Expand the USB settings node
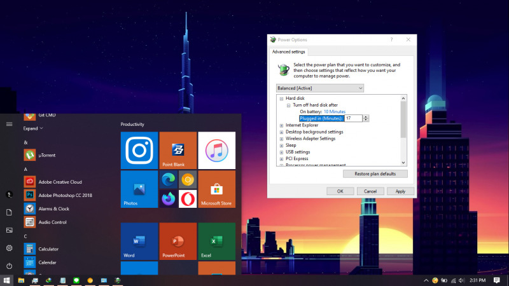This screenshot has width=509, height=286. [x=281, y=152]
